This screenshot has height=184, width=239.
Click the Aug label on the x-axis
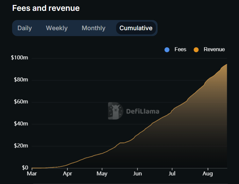pyautogui.click(x=208, y=174)
